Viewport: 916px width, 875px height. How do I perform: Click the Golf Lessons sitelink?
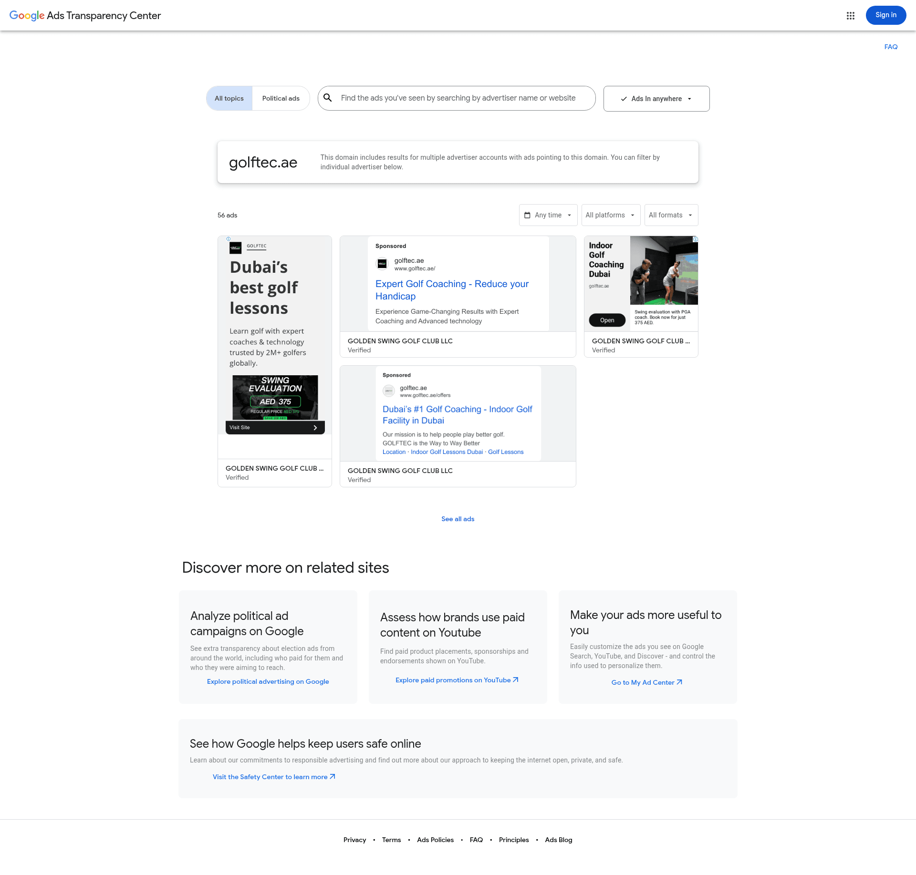[506, 452]
